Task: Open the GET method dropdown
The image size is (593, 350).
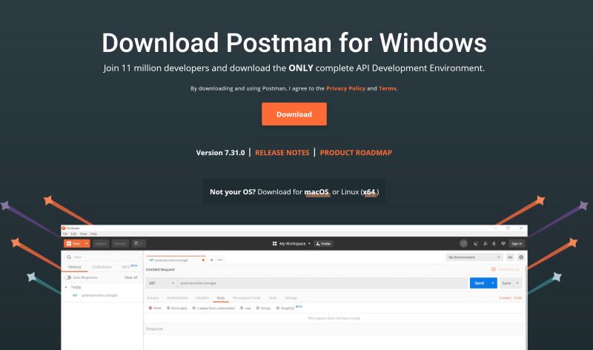Action: tap(162, 283)
